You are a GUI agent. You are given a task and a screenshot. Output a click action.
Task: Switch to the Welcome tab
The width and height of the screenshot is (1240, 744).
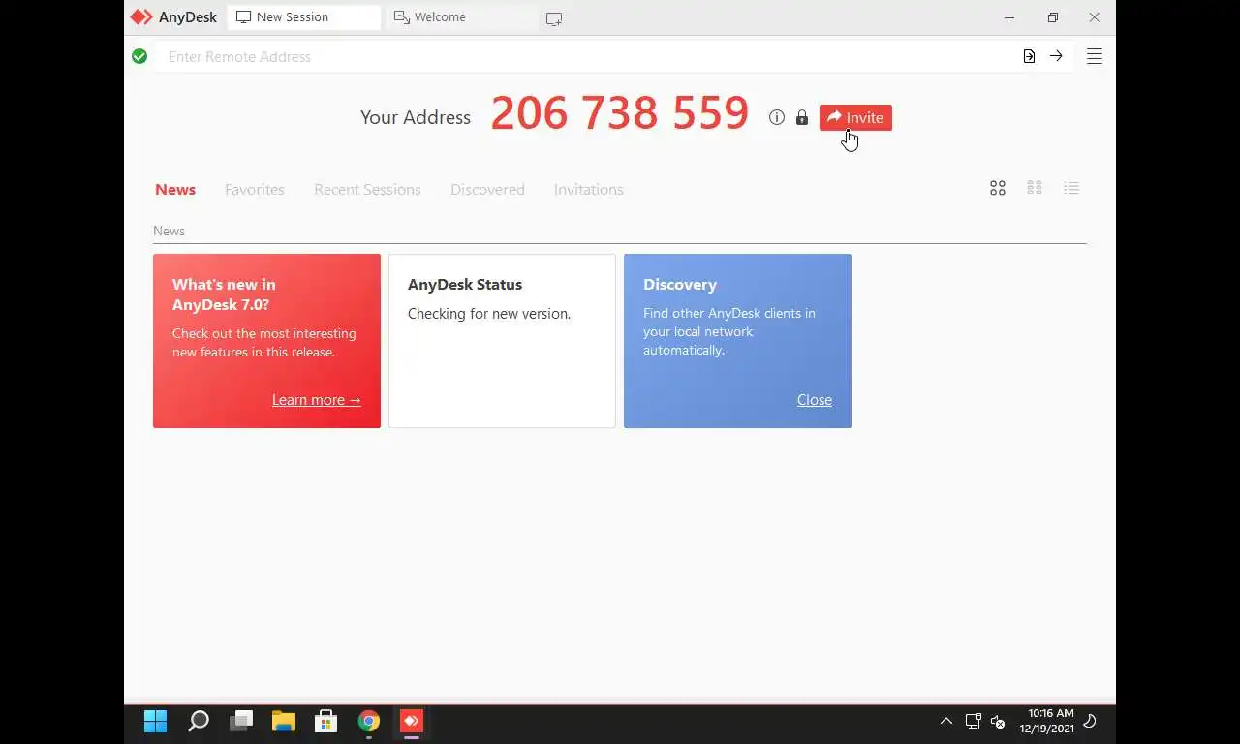460,17
